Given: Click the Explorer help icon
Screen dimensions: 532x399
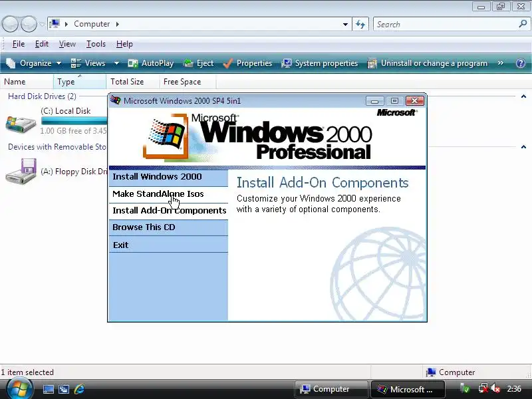Looking at the screenshot, I should [521, 63].
